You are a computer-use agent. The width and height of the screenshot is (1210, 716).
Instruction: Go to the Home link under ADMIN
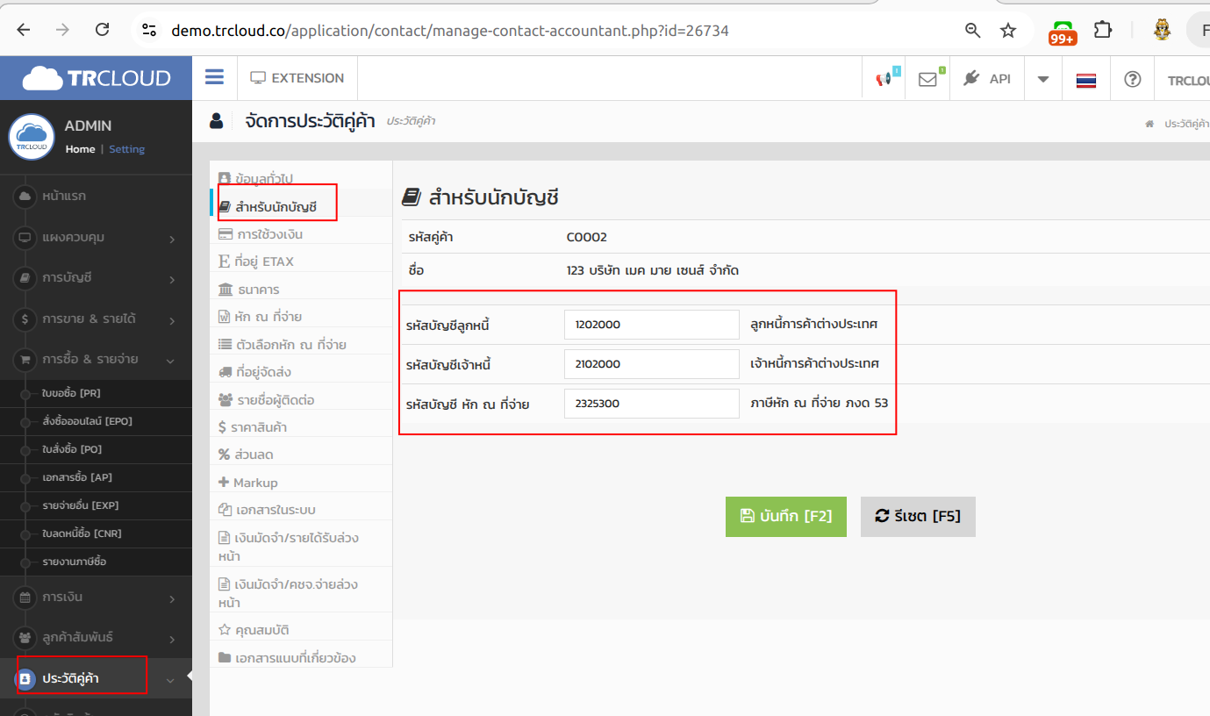(80, 149)
